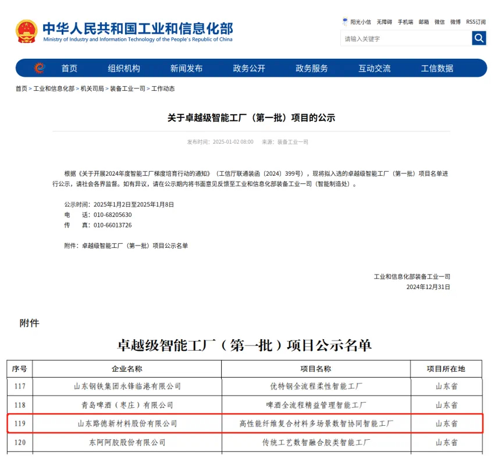Click row number 119 cell
The image size is (498, 459).
(x=20, y=424)
